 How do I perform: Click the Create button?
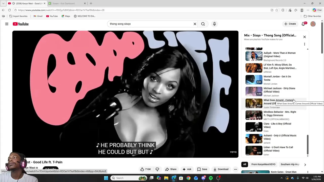pyautogui.click(x=290, y=24)
